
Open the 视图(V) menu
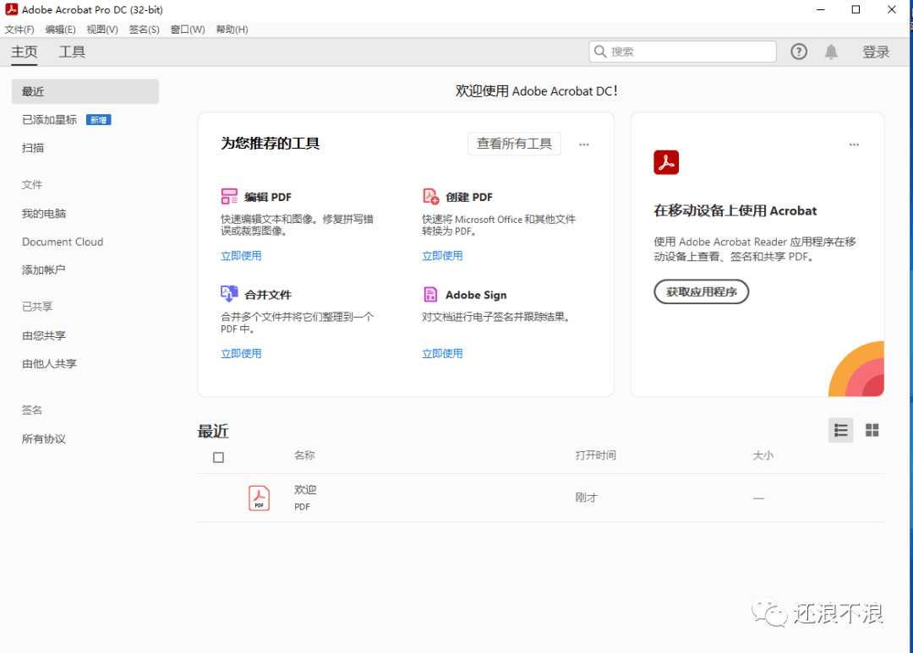[x=102, y=29]
